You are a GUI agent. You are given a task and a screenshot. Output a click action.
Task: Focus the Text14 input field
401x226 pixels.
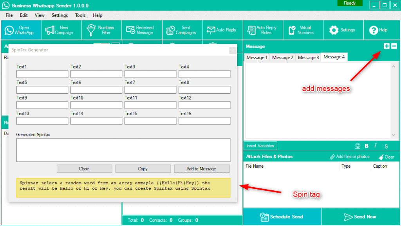point(96,121)
